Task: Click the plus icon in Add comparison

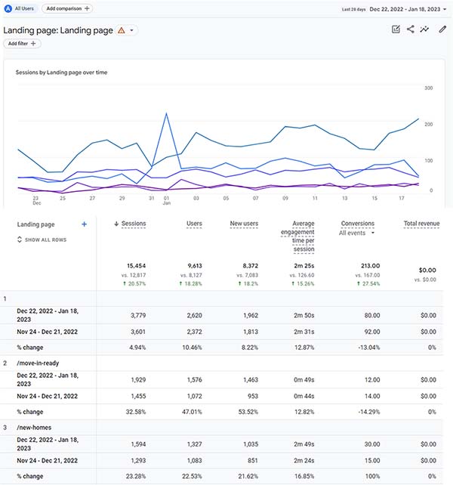Action: [x=87, y=8]
